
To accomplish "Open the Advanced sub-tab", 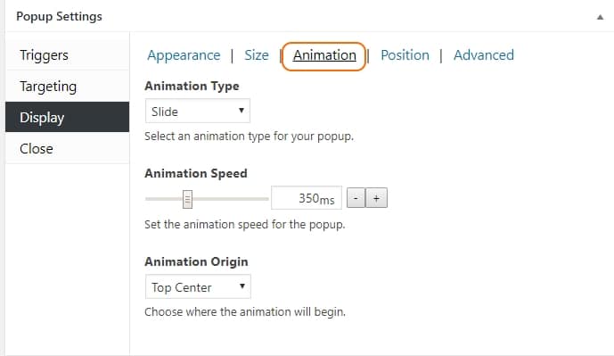I will 484,55.
